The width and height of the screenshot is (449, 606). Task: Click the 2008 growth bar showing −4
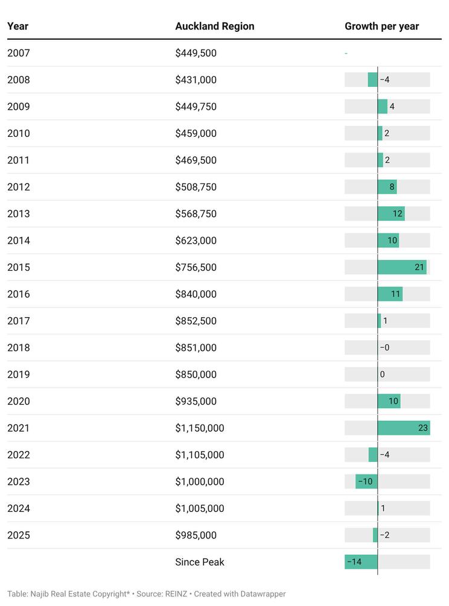373,80
